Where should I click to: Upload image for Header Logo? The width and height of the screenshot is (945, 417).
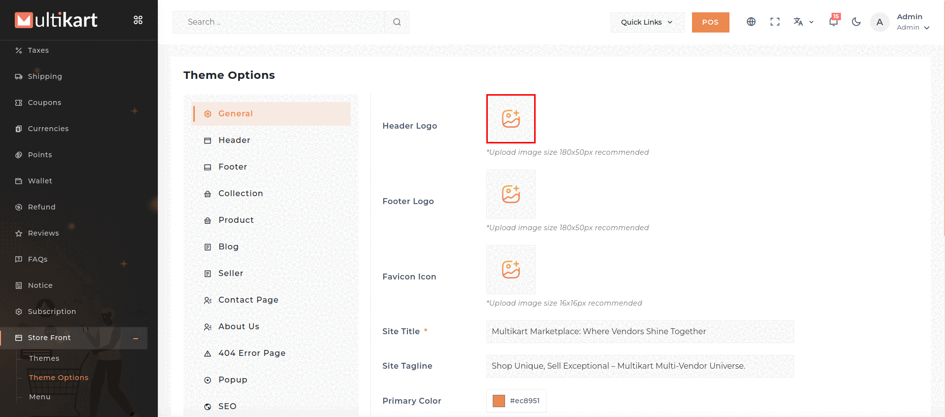click(510, 119)
